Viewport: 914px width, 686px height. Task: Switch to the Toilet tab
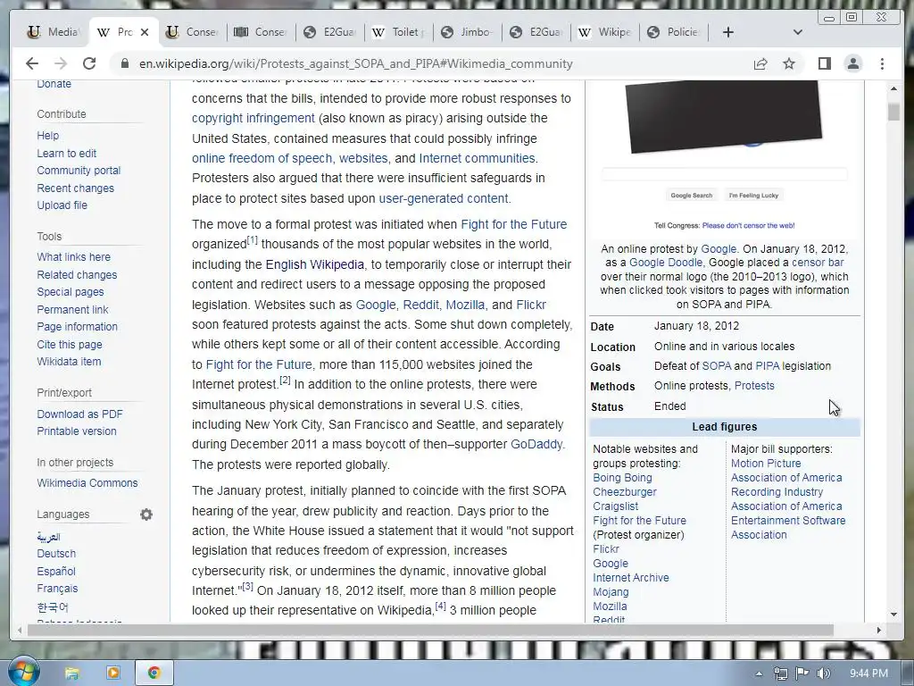click(x=398, y=32)
